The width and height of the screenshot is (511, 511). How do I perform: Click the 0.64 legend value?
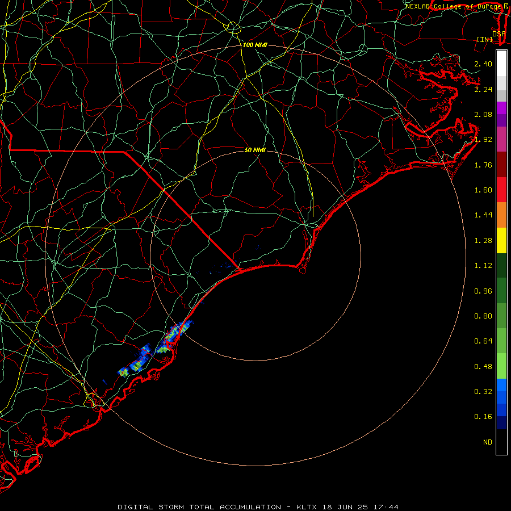[x=483, y=341]
